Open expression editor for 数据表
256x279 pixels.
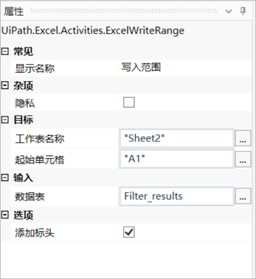(x=243, y=197)
